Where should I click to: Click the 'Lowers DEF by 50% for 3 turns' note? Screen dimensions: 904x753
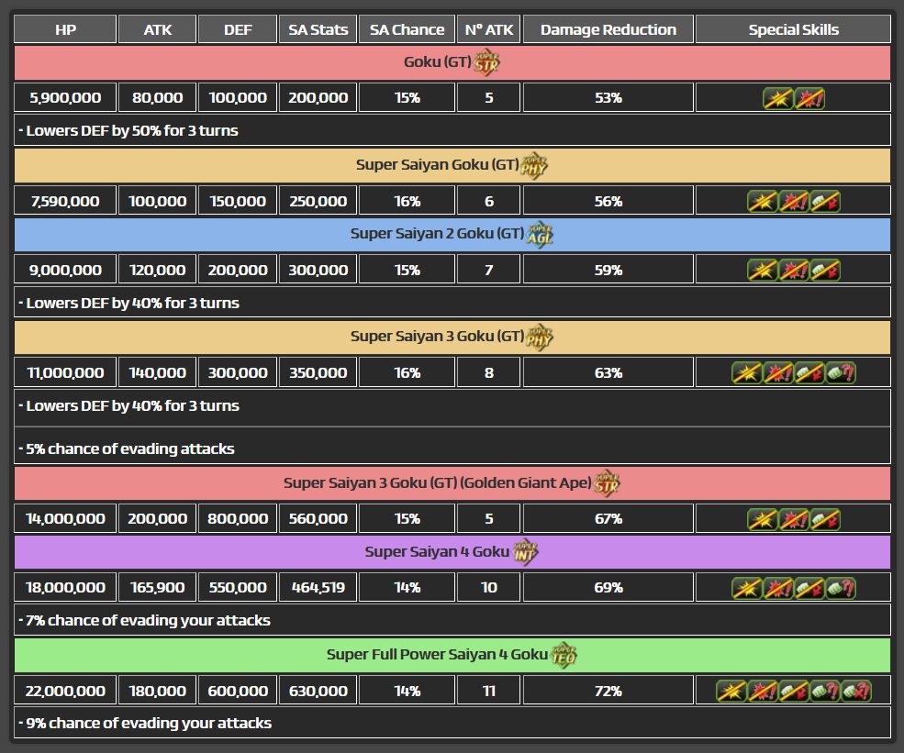click(x=452, y=130)
